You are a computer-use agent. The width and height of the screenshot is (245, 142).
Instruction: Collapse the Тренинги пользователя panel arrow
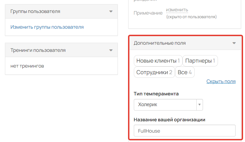coord(111,50)
